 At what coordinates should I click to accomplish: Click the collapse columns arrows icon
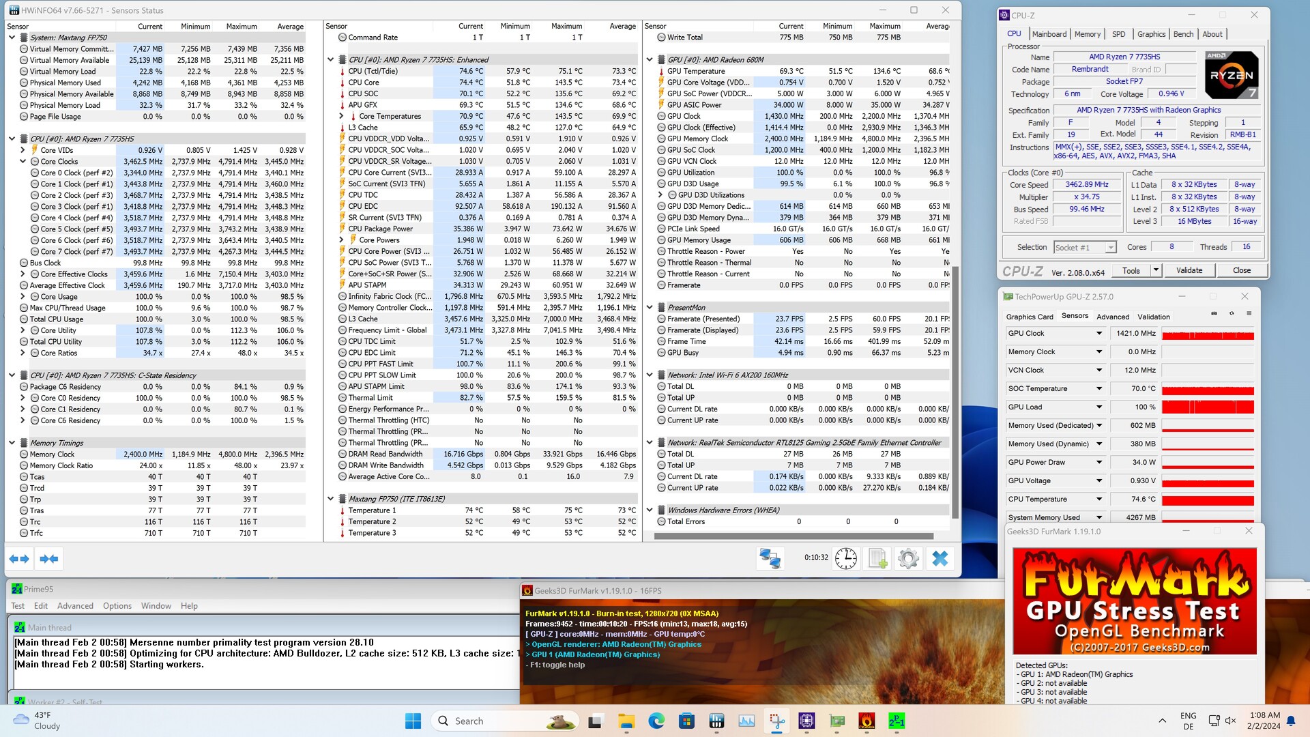49,559
